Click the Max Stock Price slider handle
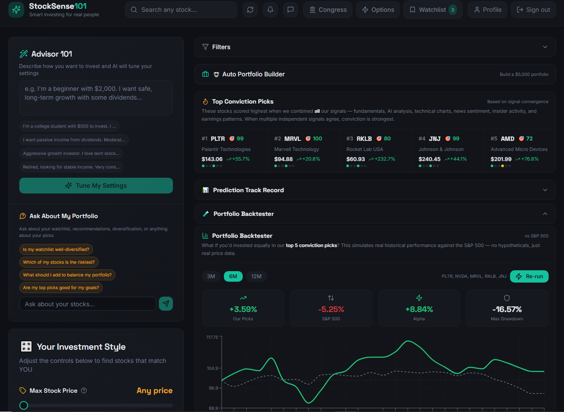 point(24,405)
